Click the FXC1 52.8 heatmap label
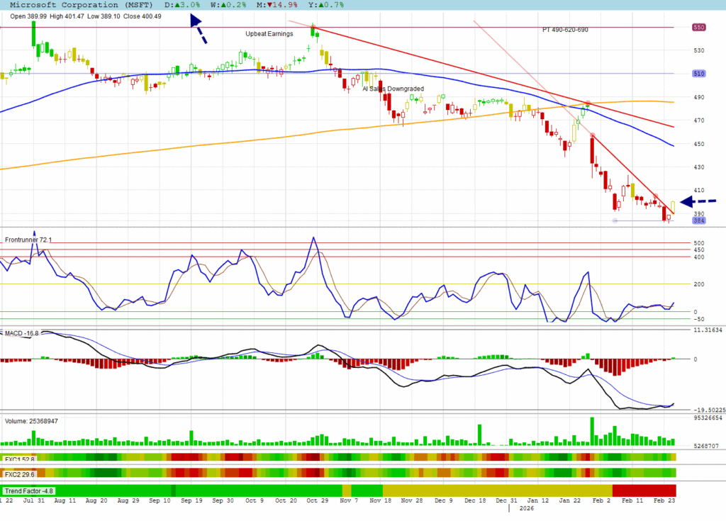 point(20,459)
